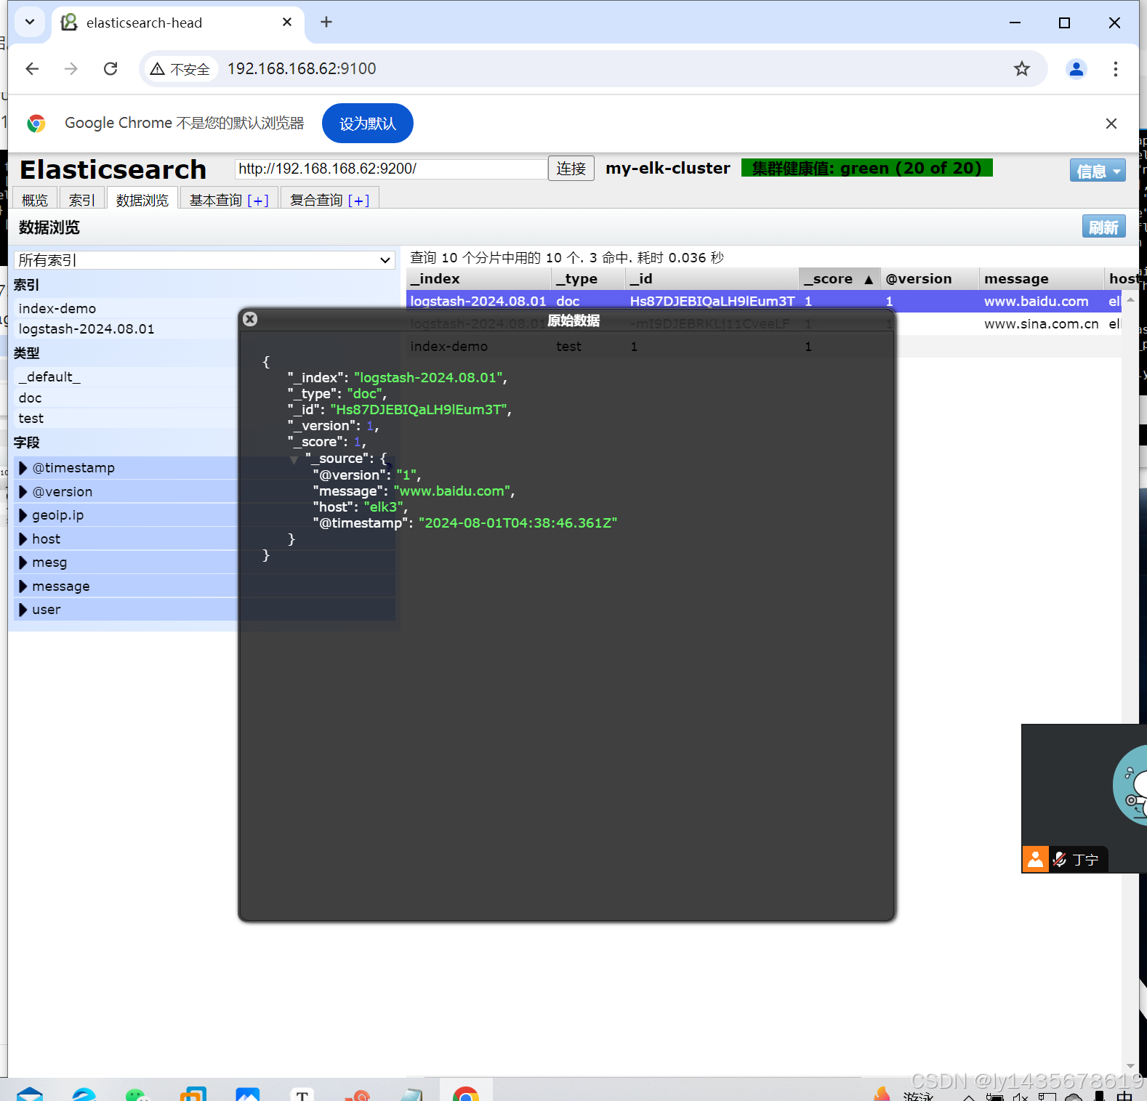The height and width of the screenshot is (1101, 1147).
Task: Open the 信息 dropdown menu
Action: [x=1097, y=171]
